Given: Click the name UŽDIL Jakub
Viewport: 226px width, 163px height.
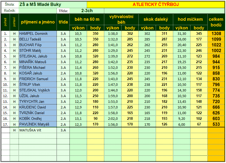Looking at the screenshot, I should click(x=29, y=96).
